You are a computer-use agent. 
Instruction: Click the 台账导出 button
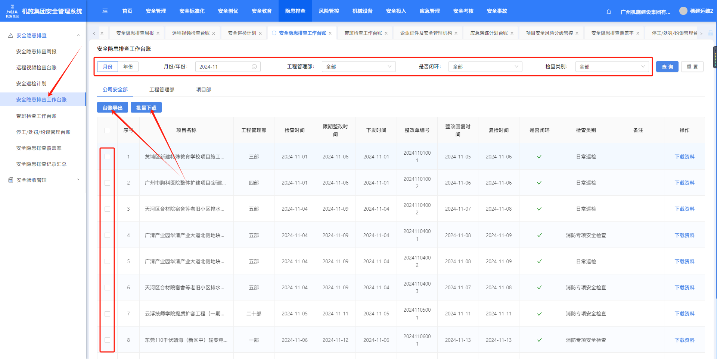coord(112,108)
